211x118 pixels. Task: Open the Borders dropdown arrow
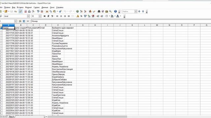coord(109,16)
